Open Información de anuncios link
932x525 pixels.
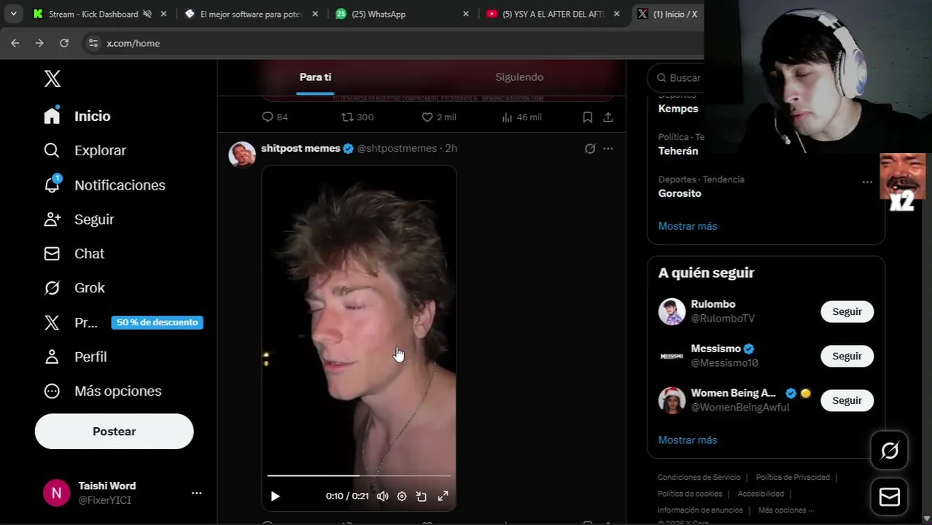700,510
